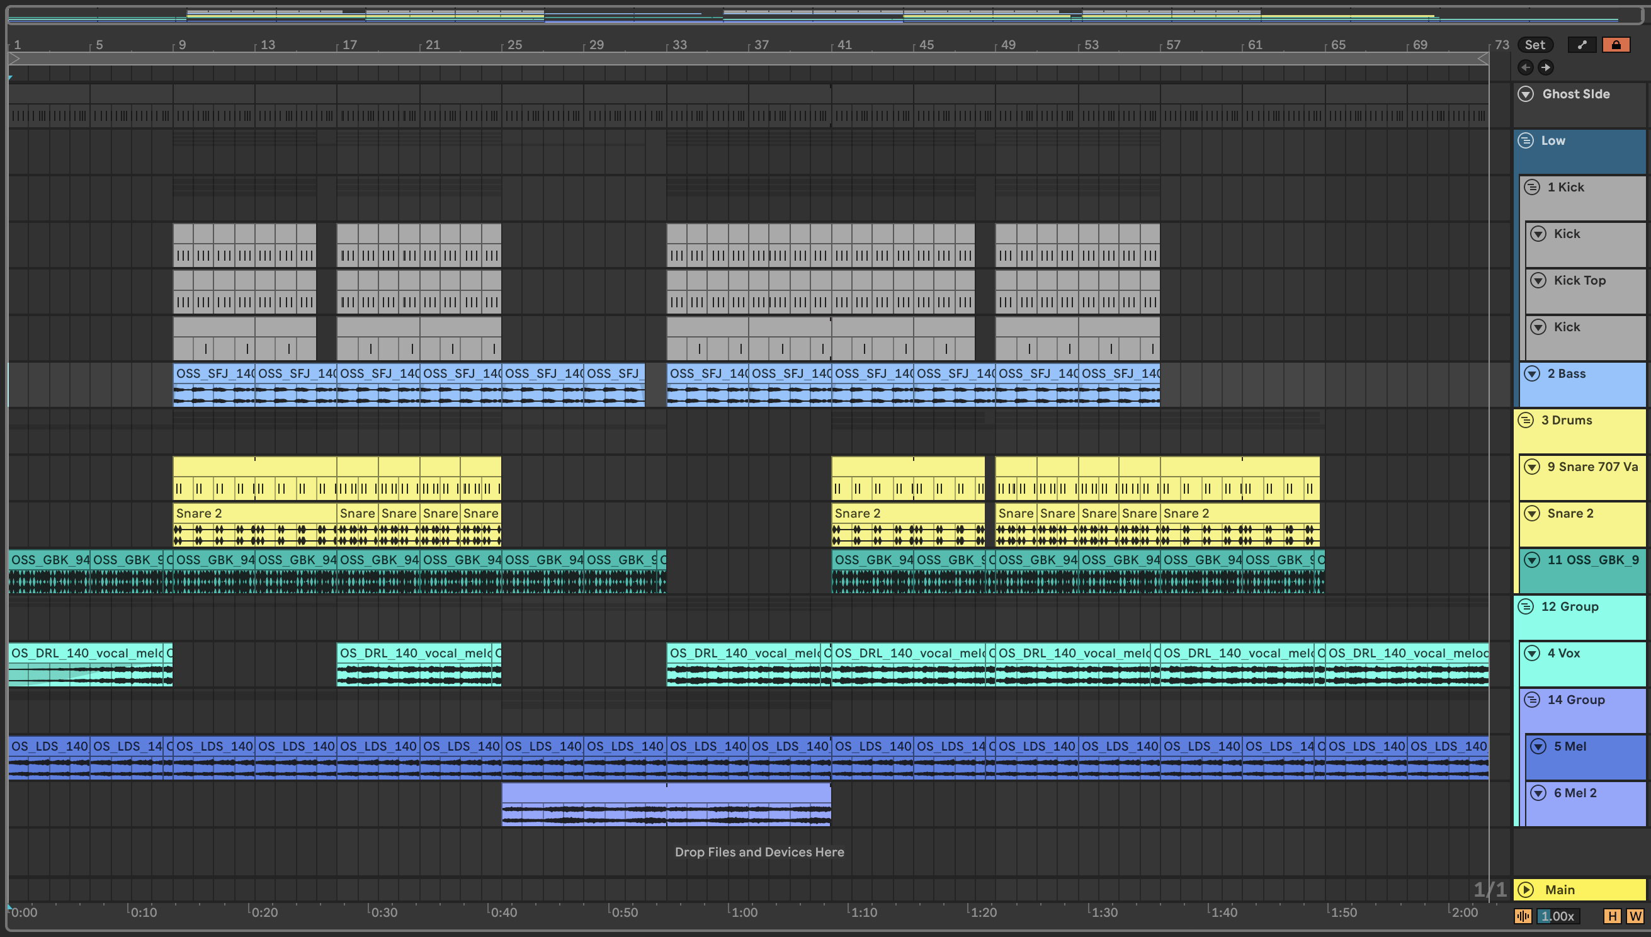Viewport: 1651px width, 937px height.
Task: Collapse the 14 Group track
Action: 1532,700
